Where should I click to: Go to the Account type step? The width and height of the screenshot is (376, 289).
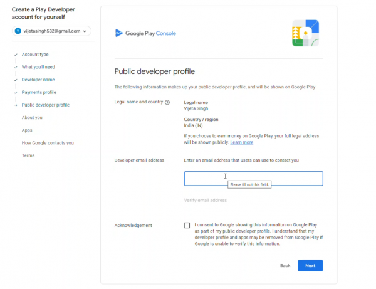[x=35, y=55]
